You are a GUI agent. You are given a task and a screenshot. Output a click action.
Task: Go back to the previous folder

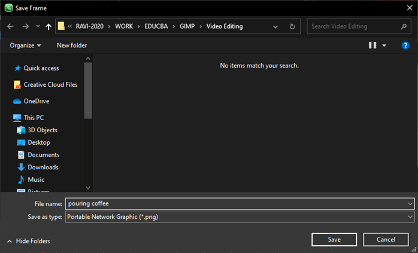click(x=10, y=26)
